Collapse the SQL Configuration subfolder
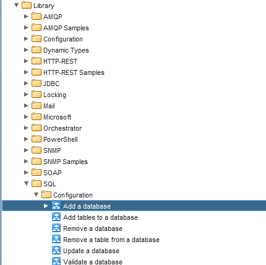The width and height of the screenshot is (266, 265). click(x=36, y=194)
